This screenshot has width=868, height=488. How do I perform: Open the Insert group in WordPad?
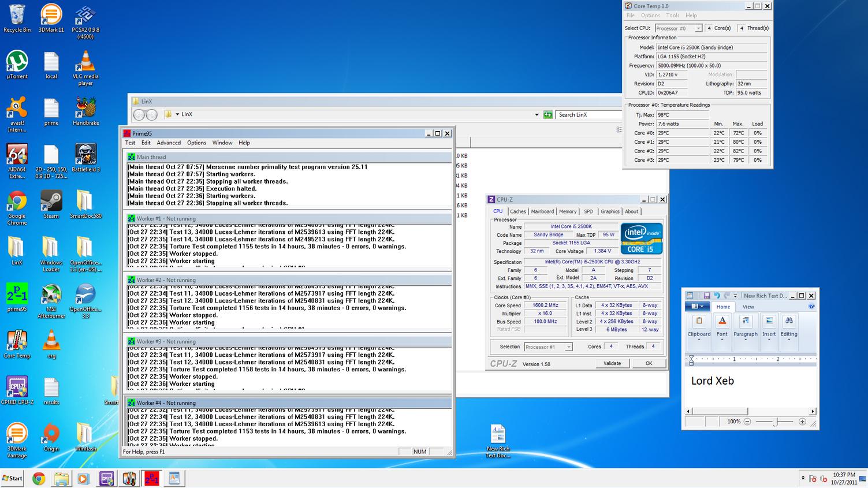point(769,332)
